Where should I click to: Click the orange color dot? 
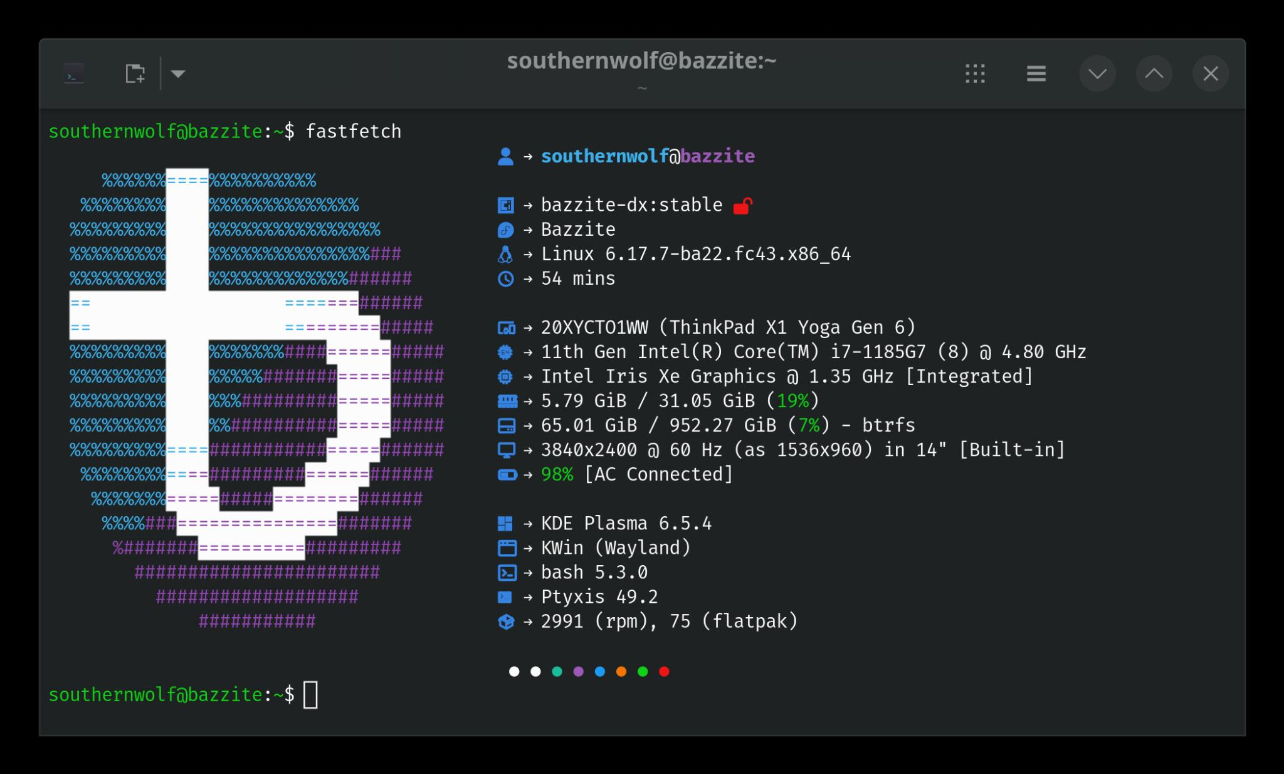coord(621,672)
